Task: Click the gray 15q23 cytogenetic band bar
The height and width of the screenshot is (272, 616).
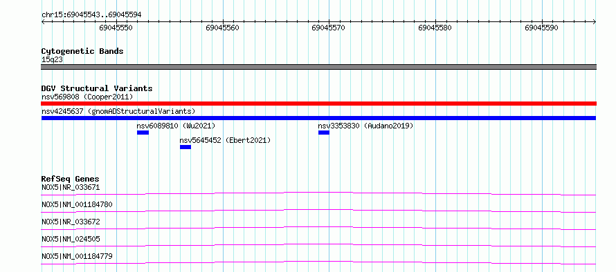Action: 318,67
